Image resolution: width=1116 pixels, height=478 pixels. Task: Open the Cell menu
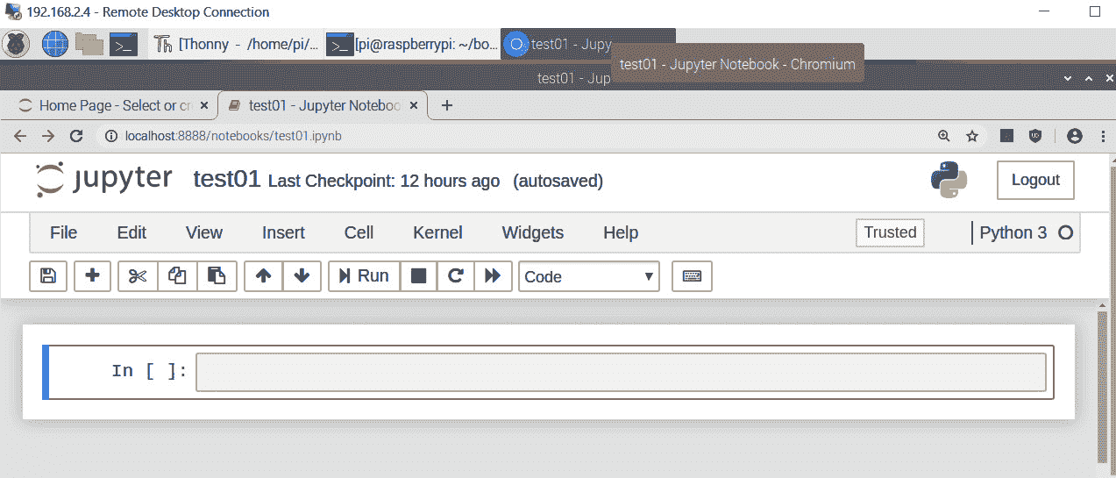point(359,232)
